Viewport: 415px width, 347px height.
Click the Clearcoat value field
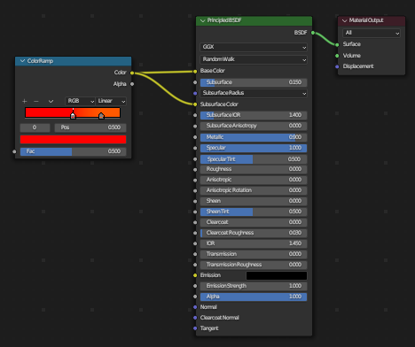coord(254,222)
